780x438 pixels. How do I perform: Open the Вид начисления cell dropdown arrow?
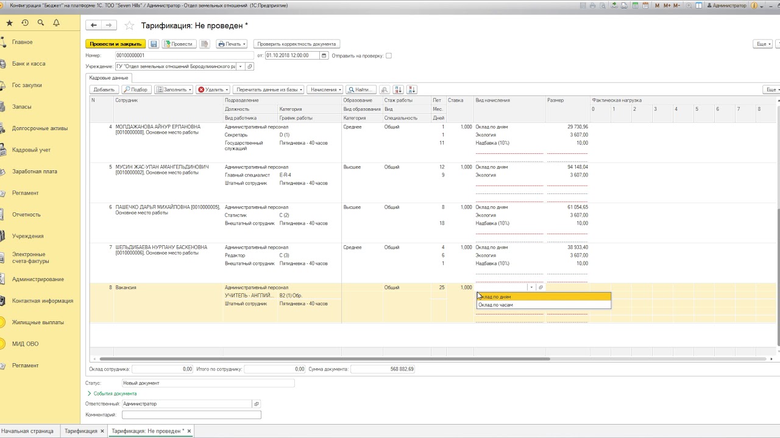click(531, 287)
